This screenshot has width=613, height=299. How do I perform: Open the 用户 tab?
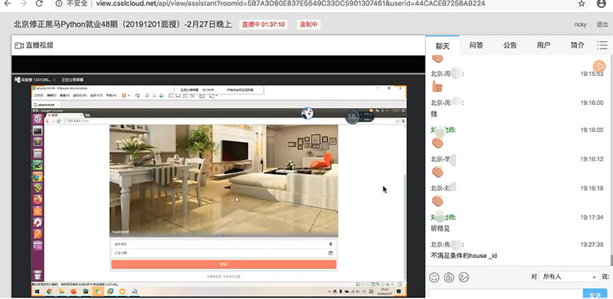pyautogui.click(x=543, y=45)
